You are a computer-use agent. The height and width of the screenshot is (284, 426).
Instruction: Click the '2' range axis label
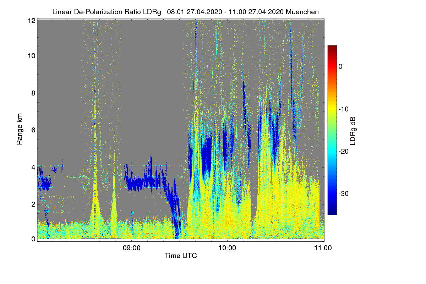coord(33,204)
